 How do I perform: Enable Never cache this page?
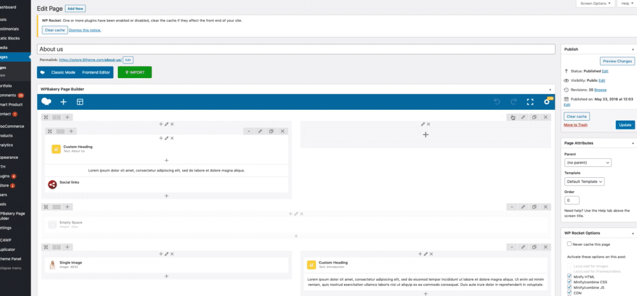tap(569, 244)
